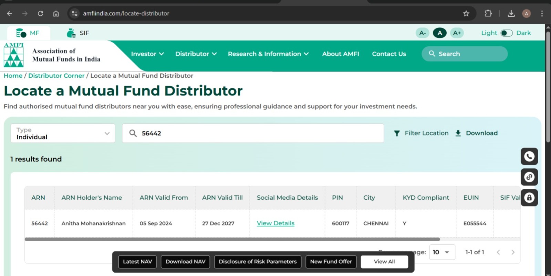Open Disclosure of Risk Parameters
This screenshot has height=276, width=551.
pos(258,262)
